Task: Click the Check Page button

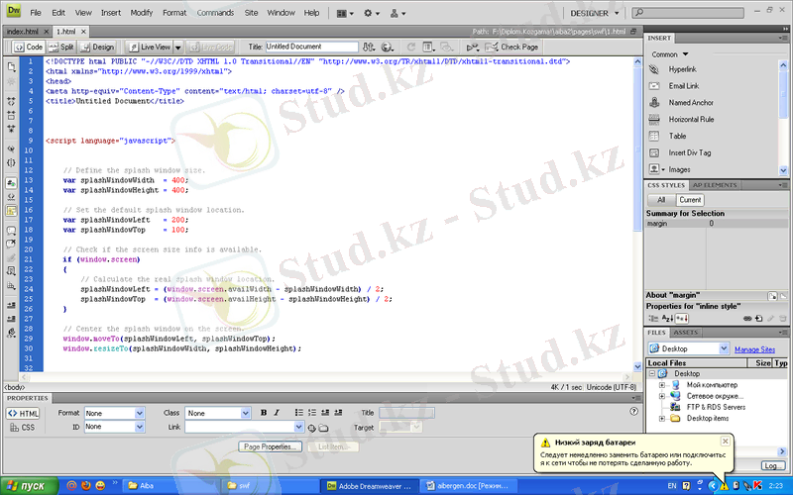Action: coord(511,47)
